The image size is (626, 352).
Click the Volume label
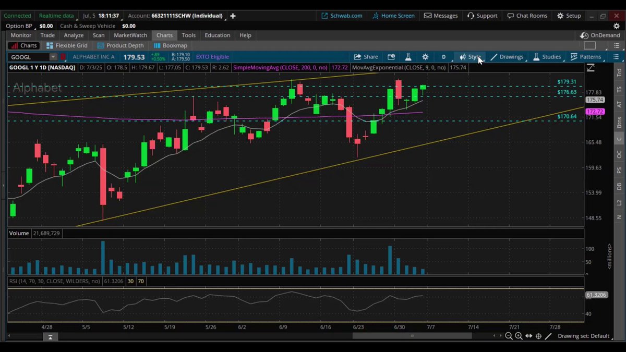(x=19, y=233)
